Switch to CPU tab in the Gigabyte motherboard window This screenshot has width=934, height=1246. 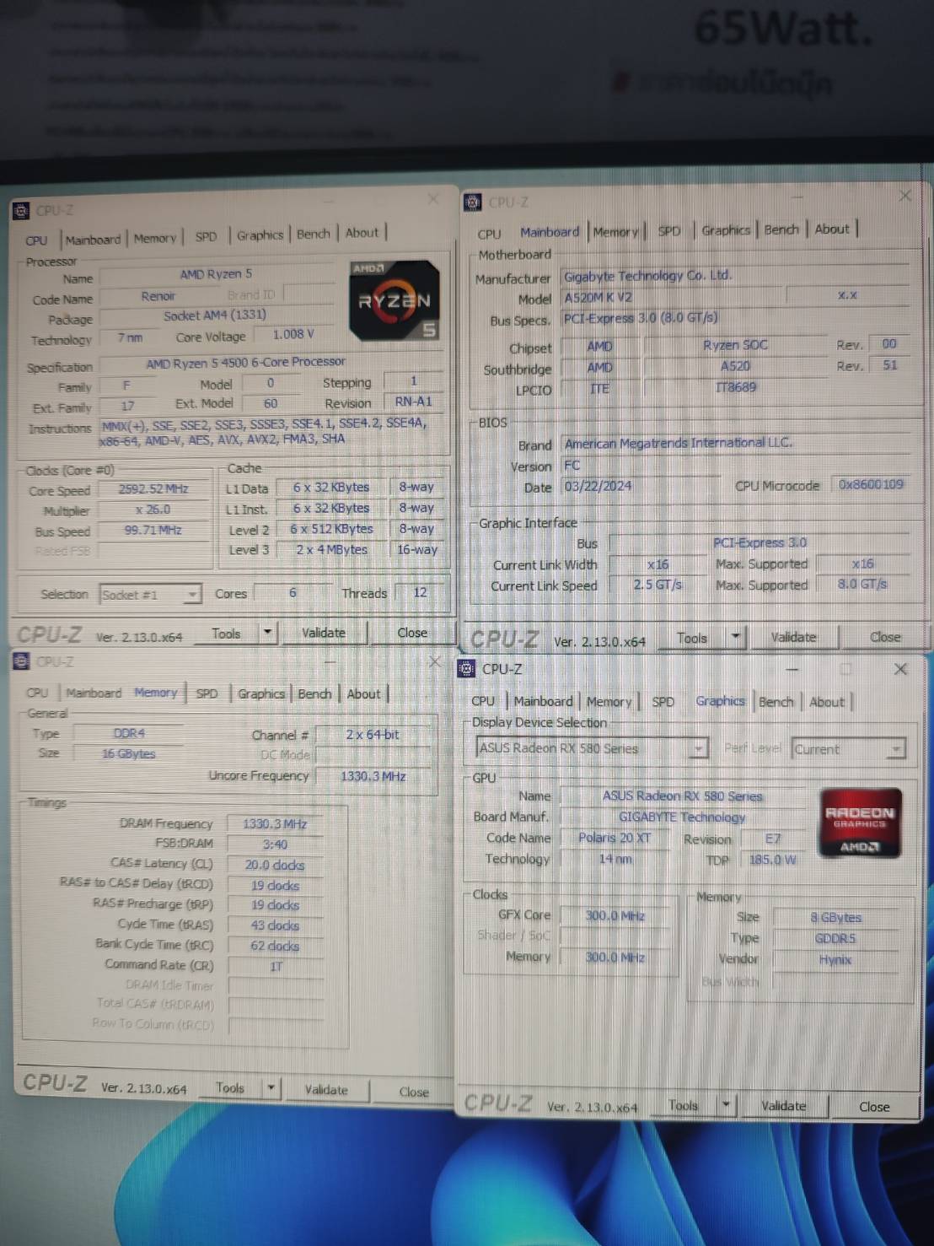point(489,235)
